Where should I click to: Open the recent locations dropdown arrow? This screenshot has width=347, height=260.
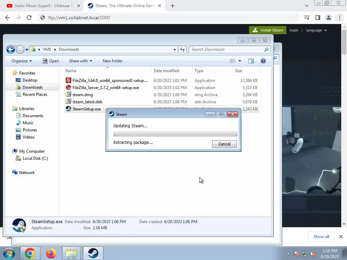pos(27,49)
